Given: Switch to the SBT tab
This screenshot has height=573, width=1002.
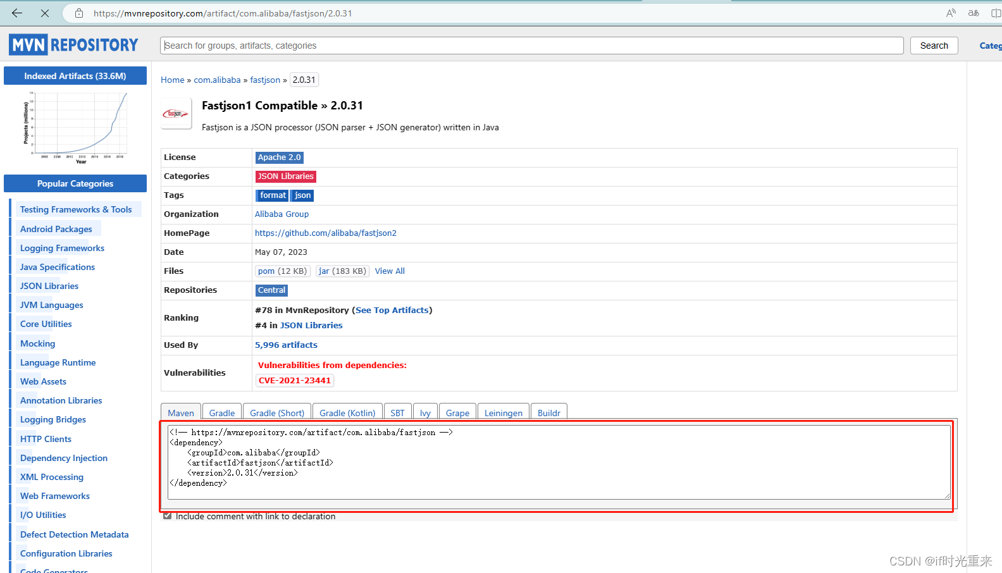Looking at the screenshot, I should pos(397,412).
